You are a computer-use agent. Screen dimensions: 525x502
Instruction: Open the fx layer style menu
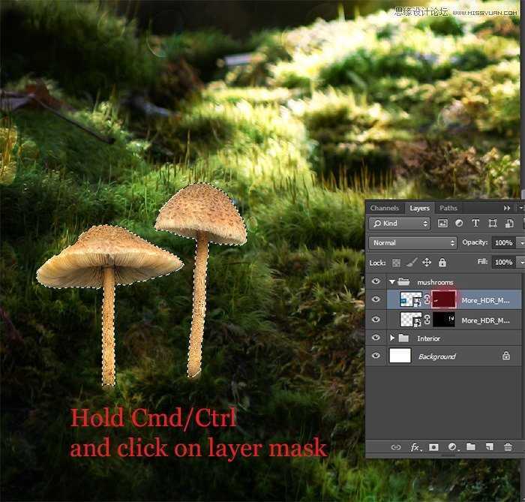415,447
